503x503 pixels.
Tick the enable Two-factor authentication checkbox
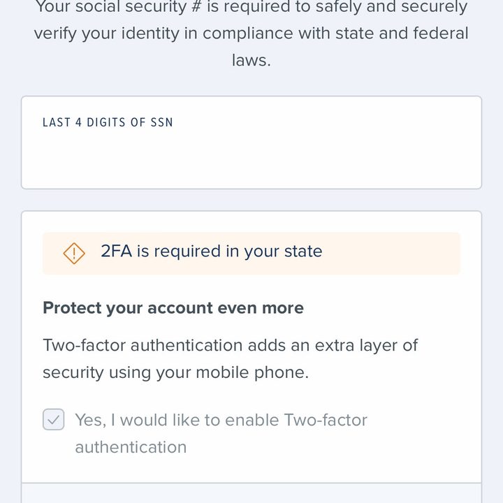[54, 419]
